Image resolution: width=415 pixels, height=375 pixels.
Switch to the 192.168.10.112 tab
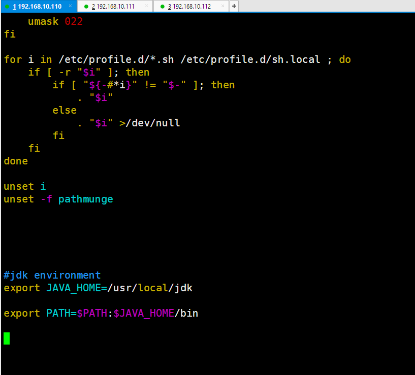click(x=191, y=7)
